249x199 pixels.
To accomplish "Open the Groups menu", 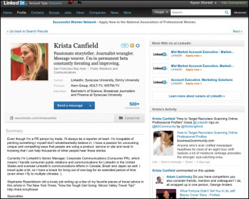I will (x=54, y=13).
